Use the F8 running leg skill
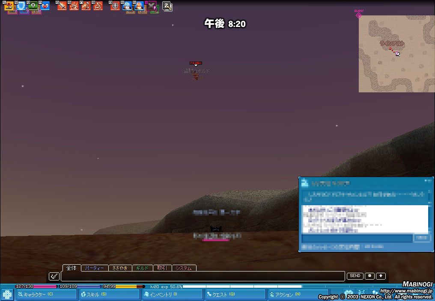The width and height of the screenshot is (435, 301). click(98, 6)
